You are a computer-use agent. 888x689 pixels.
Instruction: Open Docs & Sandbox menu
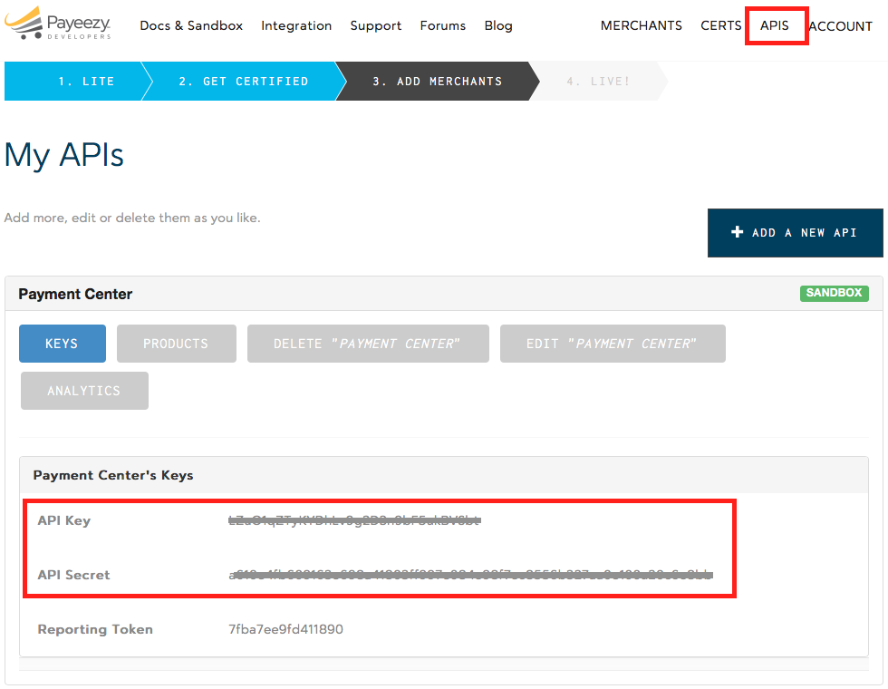pos(191,25)
